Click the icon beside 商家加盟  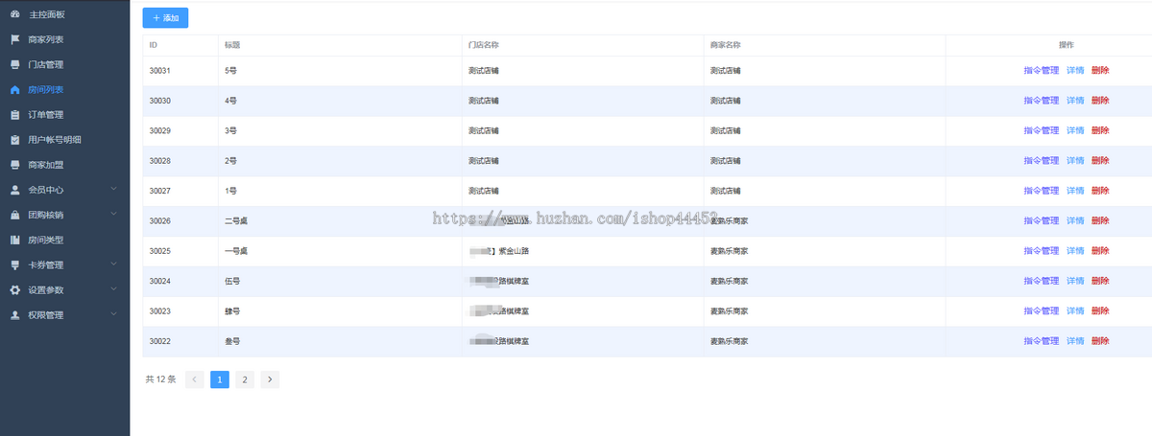[14, 165]
